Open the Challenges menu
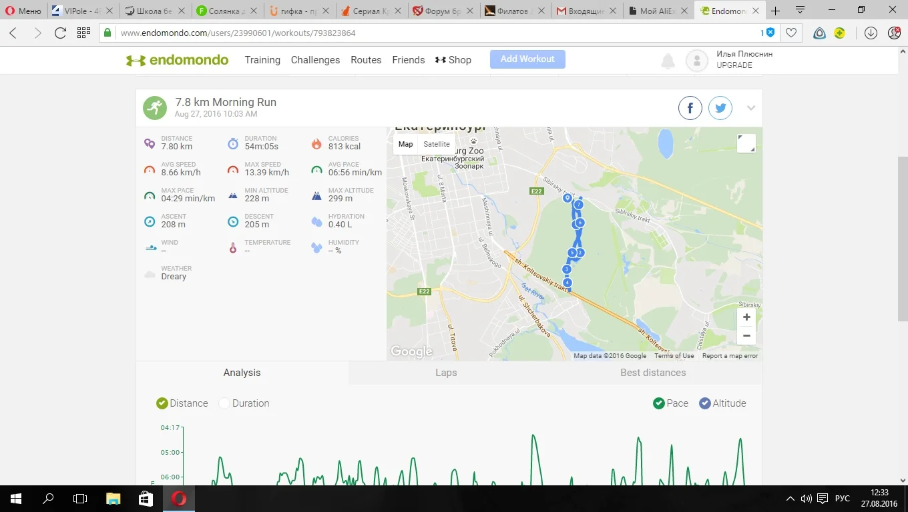This screenshot has height=512, width=908. point(315,60)
